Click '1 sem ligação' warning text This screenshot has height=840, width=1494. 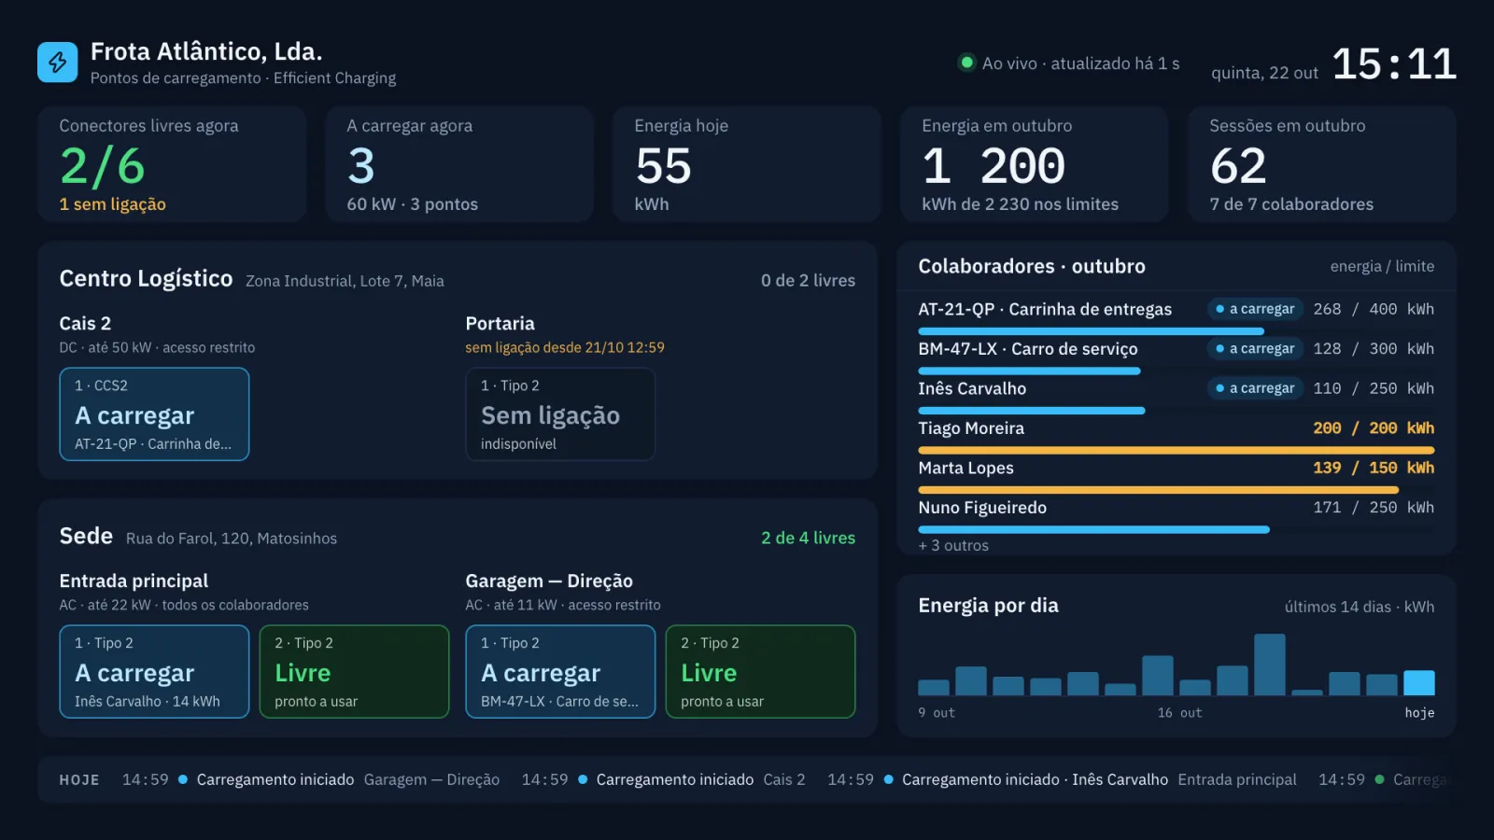coord(113,203)
